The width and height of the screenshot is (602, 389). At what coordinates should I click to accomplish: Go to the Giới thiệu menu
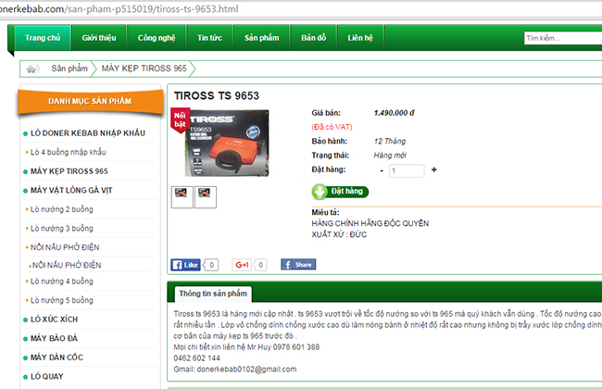[98, 38]
